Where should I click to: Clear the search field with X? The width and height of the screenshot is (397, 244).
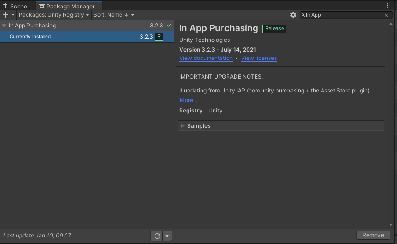pyautogui.click(x=386, y=15)
